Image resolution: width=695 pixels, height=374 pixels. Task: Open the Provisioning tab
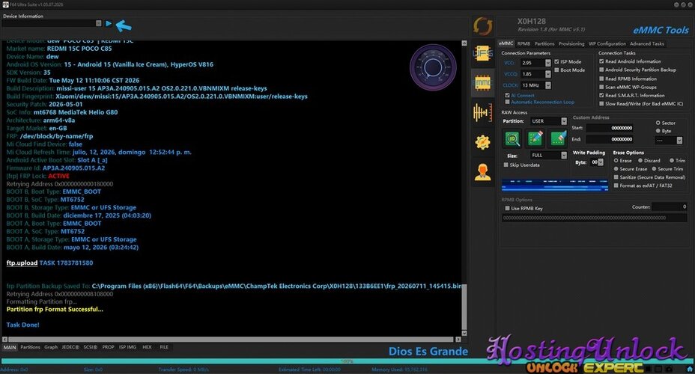point(571,43)
